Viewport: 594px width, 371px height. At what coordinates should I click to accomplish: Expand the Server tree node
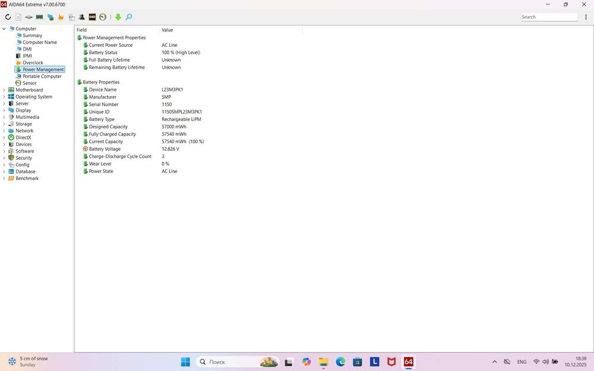(4, 104)
